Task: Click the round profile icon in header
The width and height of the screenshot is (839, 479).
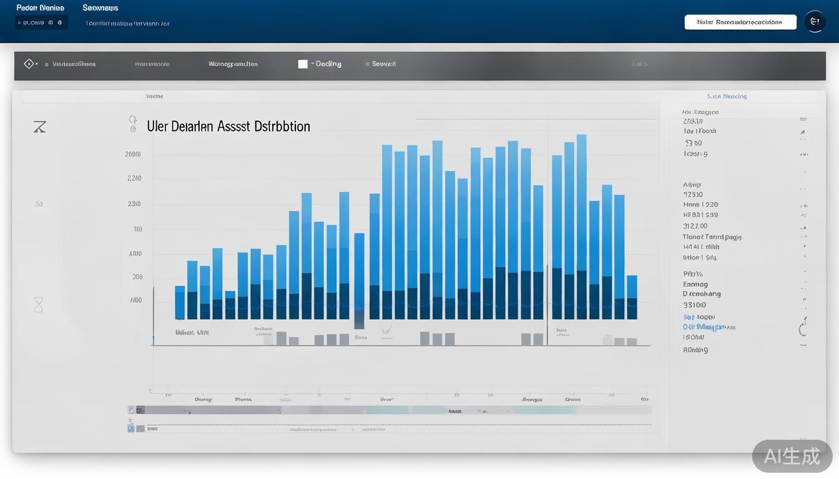Action: (x=814, y=21)
